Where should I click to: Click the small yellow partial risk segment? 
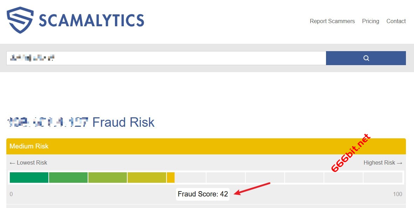coord(171,178)
